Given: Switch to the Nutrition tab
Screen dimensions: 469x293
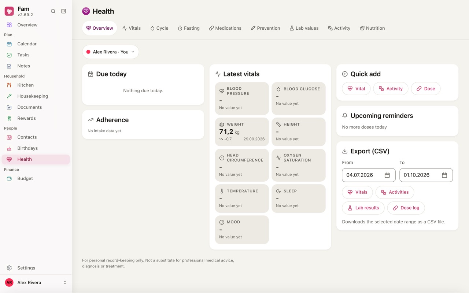Looking at the screenshot, I should [x=372, y=28].
